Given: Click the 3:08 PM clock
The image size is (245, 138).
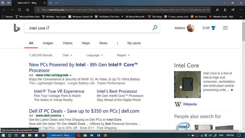Looking at the screenshot, I should click(230, 135).
